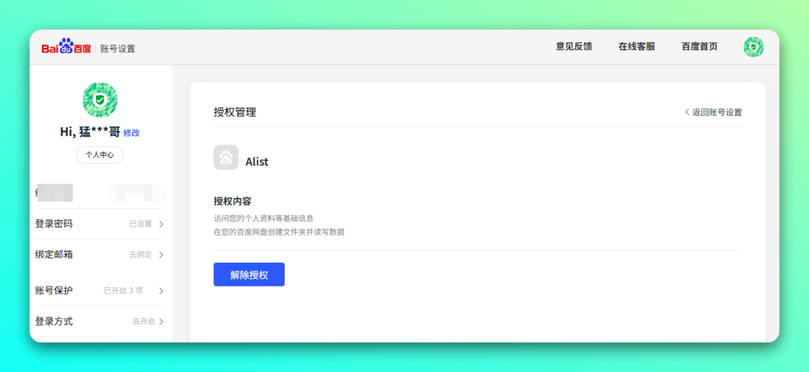Open 登录方式 settings row
Image resolution: width=809 pixels, height=372 pixels.
100,322
